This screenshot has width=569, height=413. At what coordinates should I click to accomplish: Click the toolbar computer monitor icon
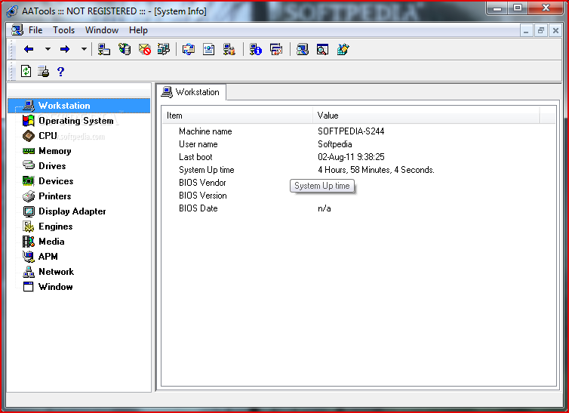pos(303,49)
